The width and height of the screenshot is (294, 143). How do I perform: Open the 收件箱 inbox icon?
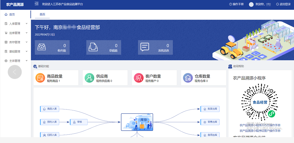coord(41,47)
